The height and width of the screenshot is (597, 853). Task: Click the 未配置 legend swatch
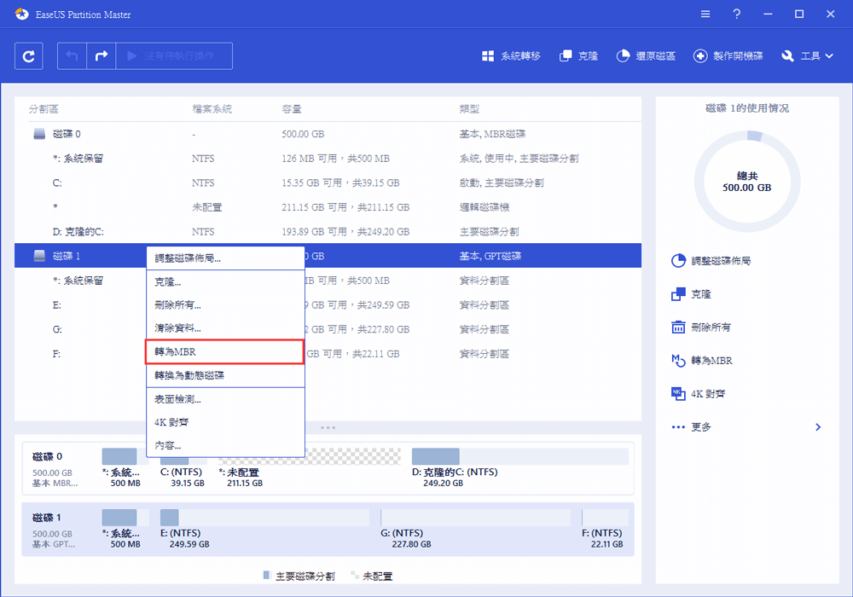point(355,575)
